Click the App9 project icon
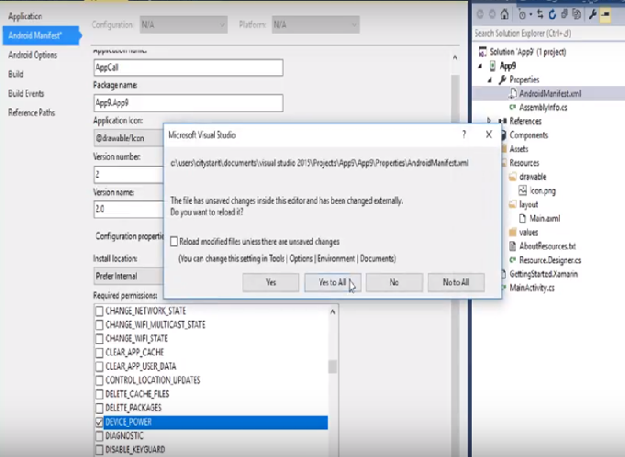Image resolution: width=625 pixels, height=457 pixels. (493, 66)
